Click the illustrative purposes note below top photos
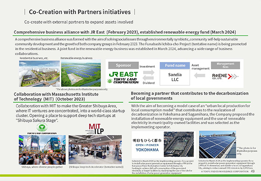The image size is (261, 181). 82,89
